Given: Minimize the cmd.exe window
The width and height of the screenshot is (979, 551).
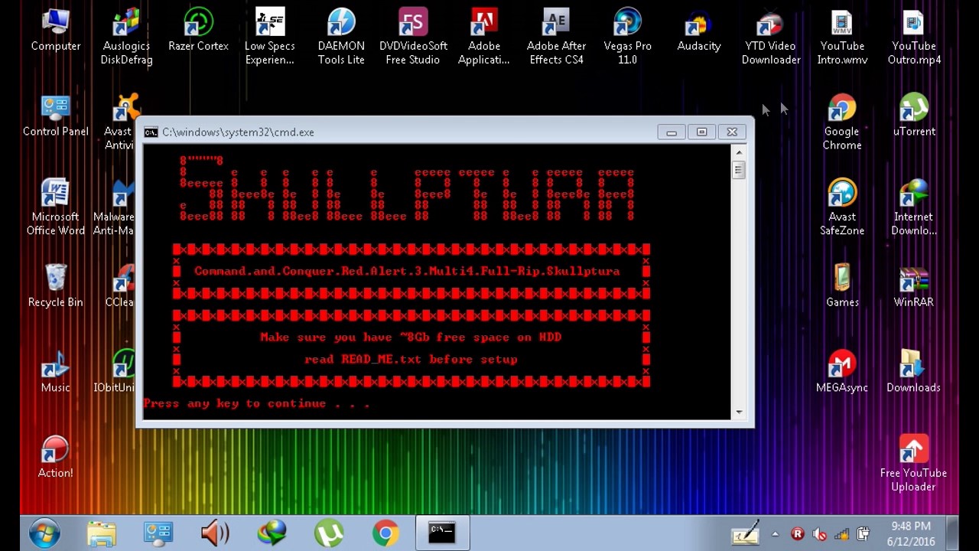Looking at the screenshot, I should click(671, 132).
